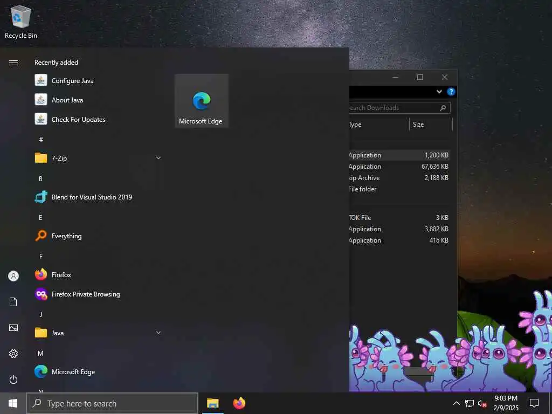Screen dimensions: 552x414
Task: Open the Microsoft Edge pinned tile
Action: pos(202,101)
